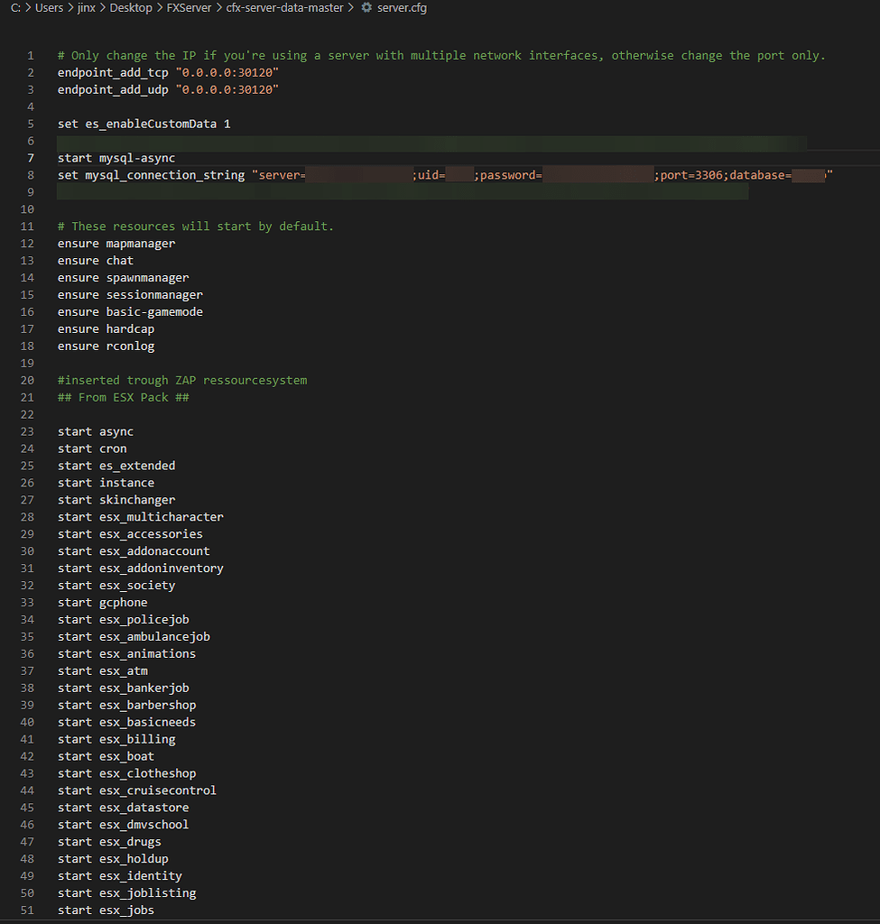The image size is (880, 924).
Task: Click the Users breadcrumb entry
Action: [49, 7]
